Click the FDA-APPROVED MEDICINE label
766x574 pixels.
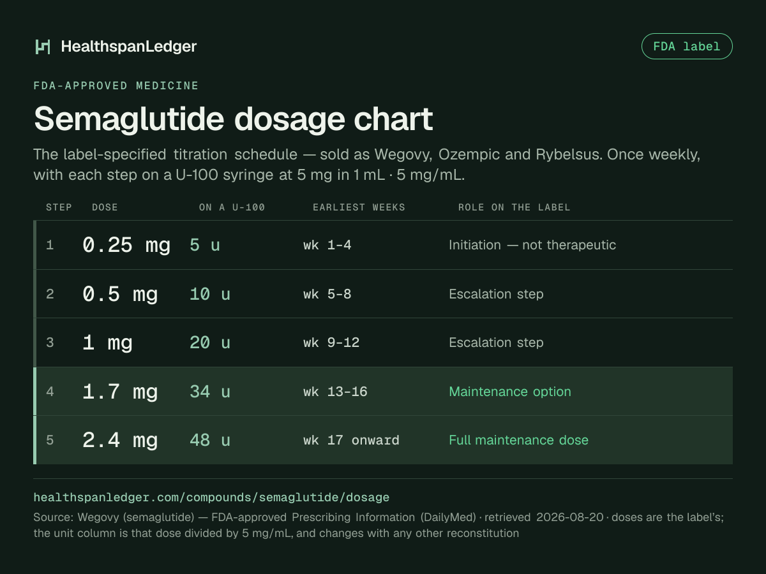(116, 85)
